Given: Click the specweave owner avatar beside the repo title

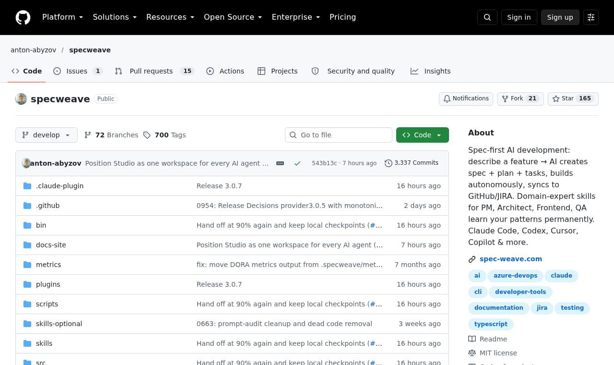Looking at the screenshot, I should pos(21,98).
